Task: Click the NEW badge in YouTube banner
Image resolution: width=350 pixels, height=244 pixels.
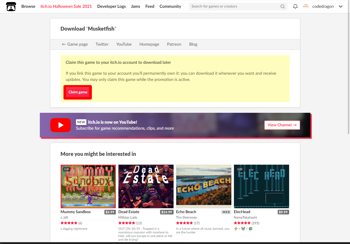Action: tap(81, 122)
